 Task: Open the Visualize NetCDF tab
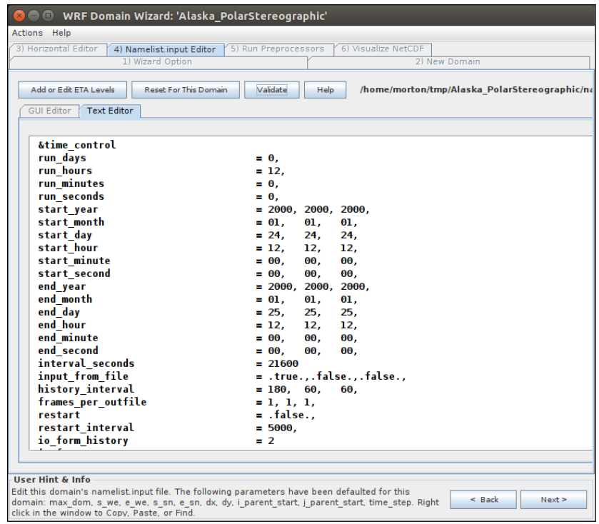[382, 49]
